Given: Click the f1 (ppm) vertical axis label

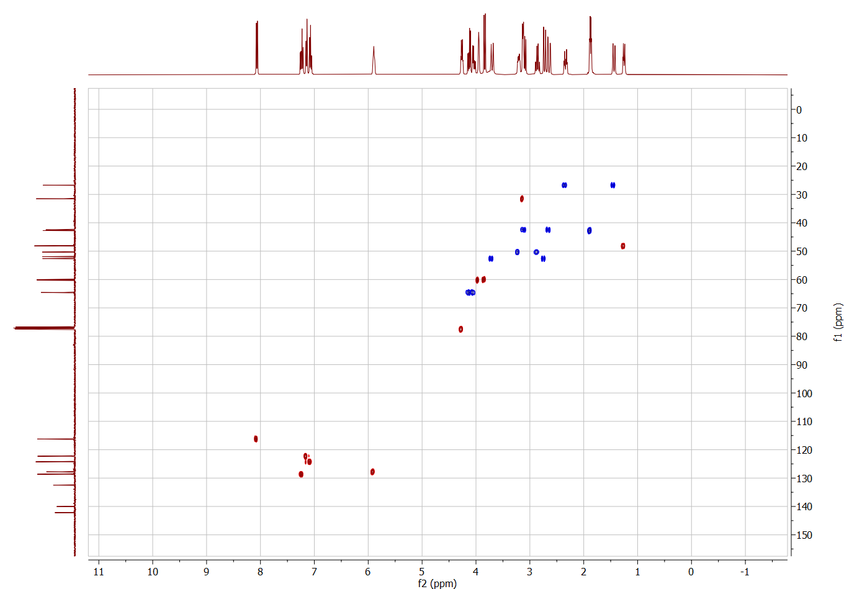Looking at the screenshot, I should [838, 322].
